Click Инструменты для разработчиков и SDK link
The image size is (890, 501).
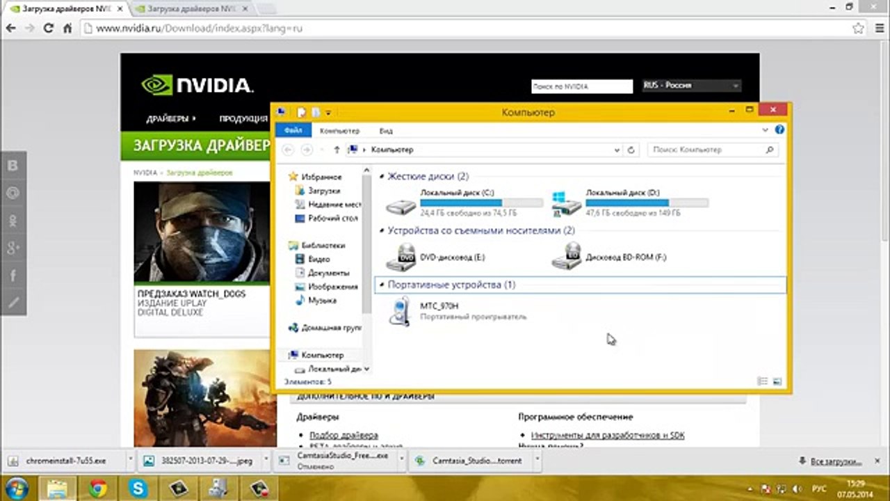[x=608, y=436]
